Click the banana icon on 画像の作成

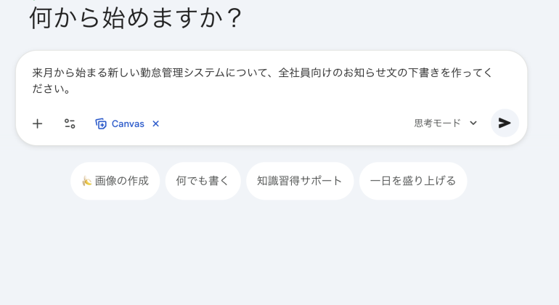tap(86, 181)
